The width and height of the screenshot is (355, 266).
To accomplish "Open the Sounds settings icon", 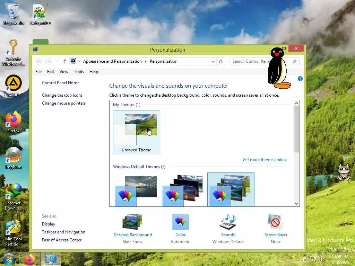I will (228, 222).
